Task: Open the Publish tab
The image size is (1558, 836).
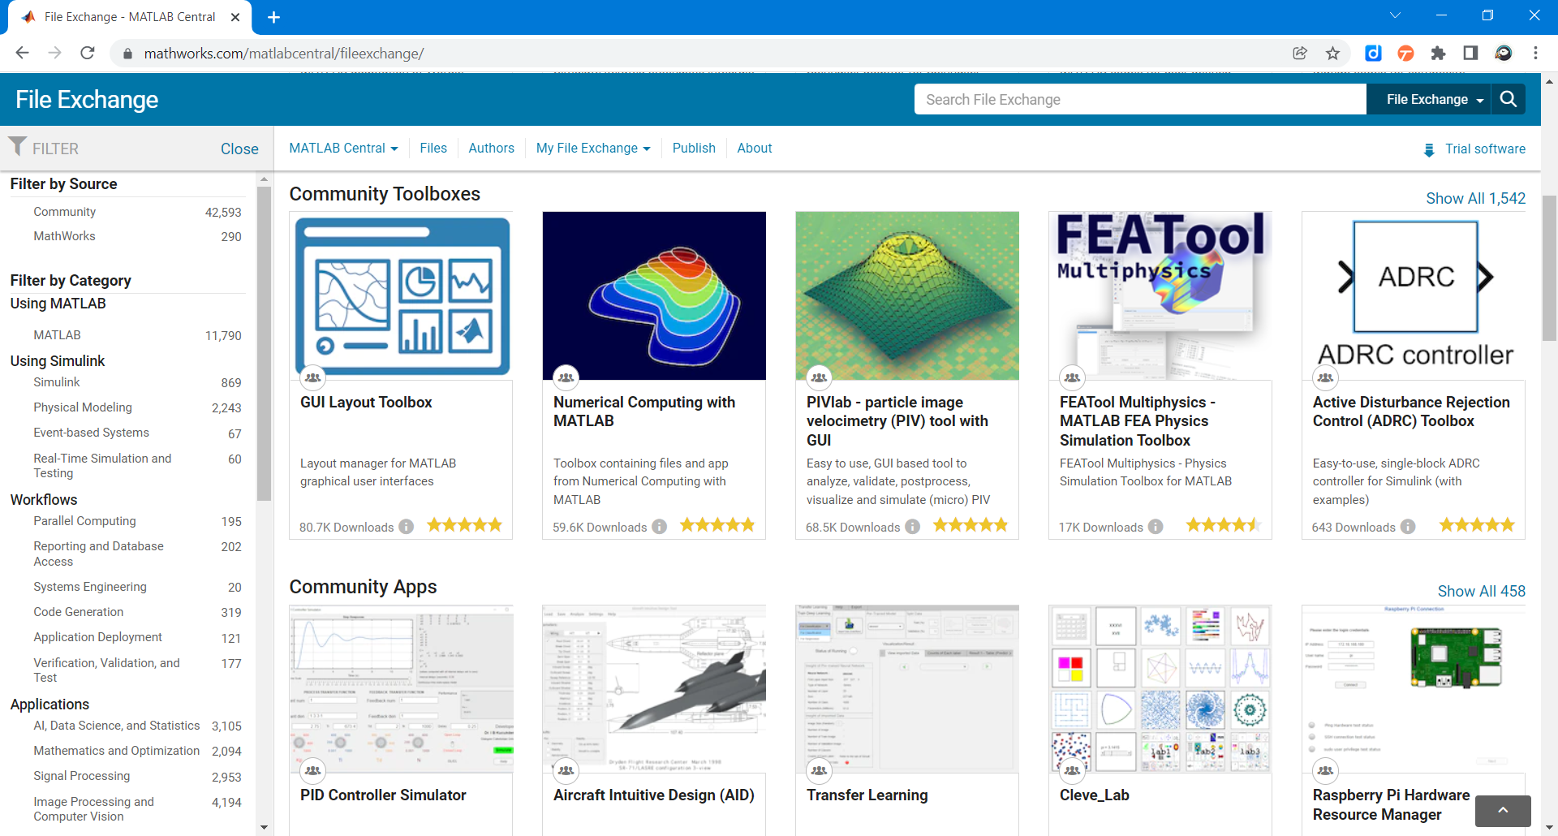Action: tap(694, 148)
